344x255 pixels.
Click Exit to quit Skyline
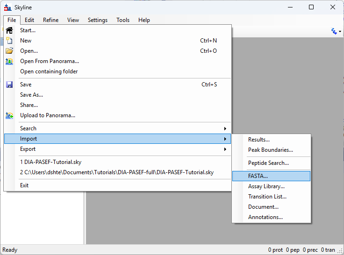coord(24,185)
